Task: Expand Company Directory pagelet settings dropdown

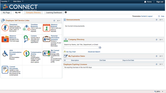Action: point(161,40)
